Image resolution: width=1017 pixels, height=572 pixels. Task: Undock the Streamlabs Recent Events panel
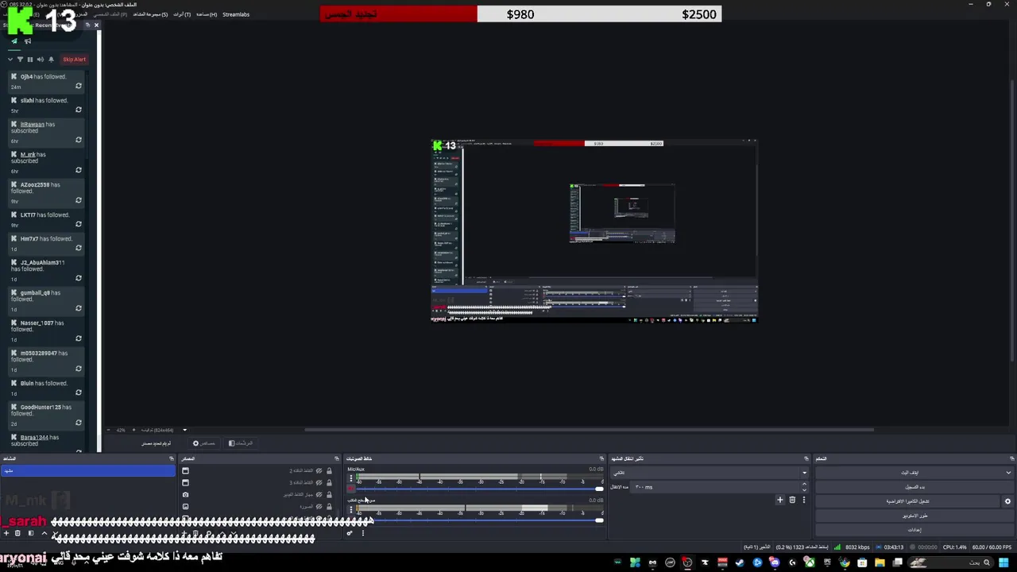(x=87, y=25)
